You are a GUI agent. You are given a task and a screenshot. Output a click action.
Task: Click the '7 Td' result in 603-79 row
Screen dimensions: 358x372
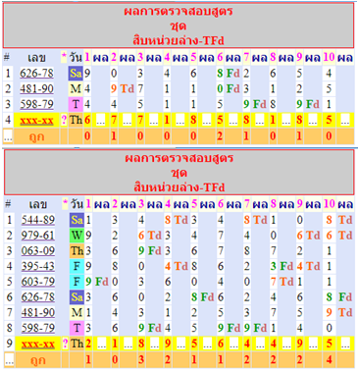coord(282,282)
